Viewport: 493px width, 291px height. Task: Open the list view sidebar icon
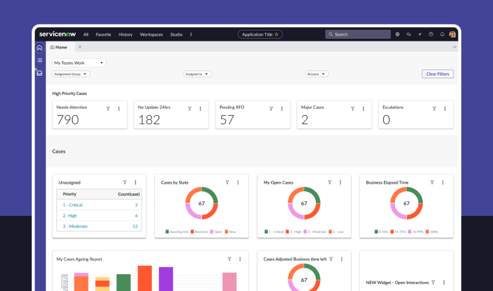(x=40, y=60)
